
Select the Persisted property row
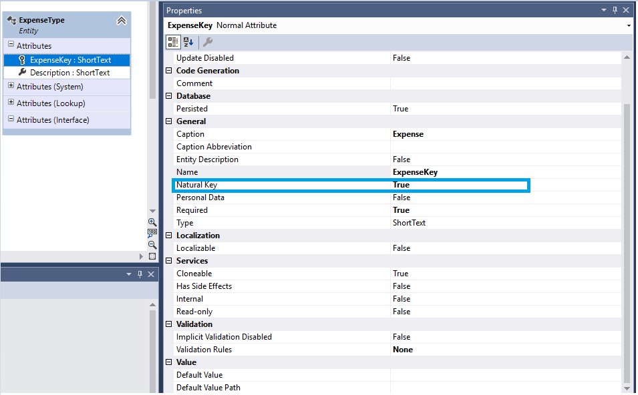point(397,109)
